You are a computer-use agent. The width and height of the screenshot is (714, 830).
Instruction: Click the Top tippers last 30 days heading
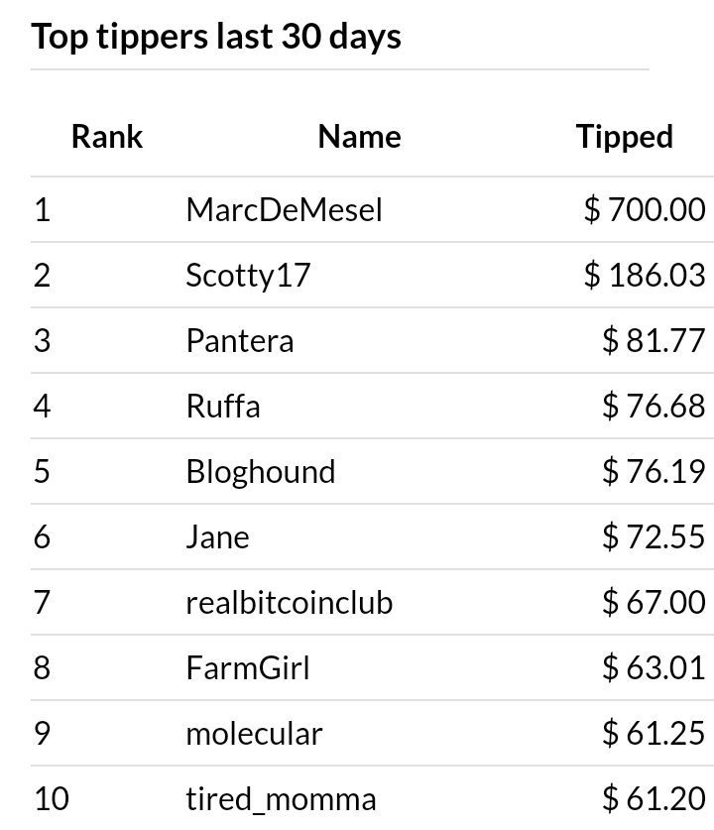coord(216,37)
